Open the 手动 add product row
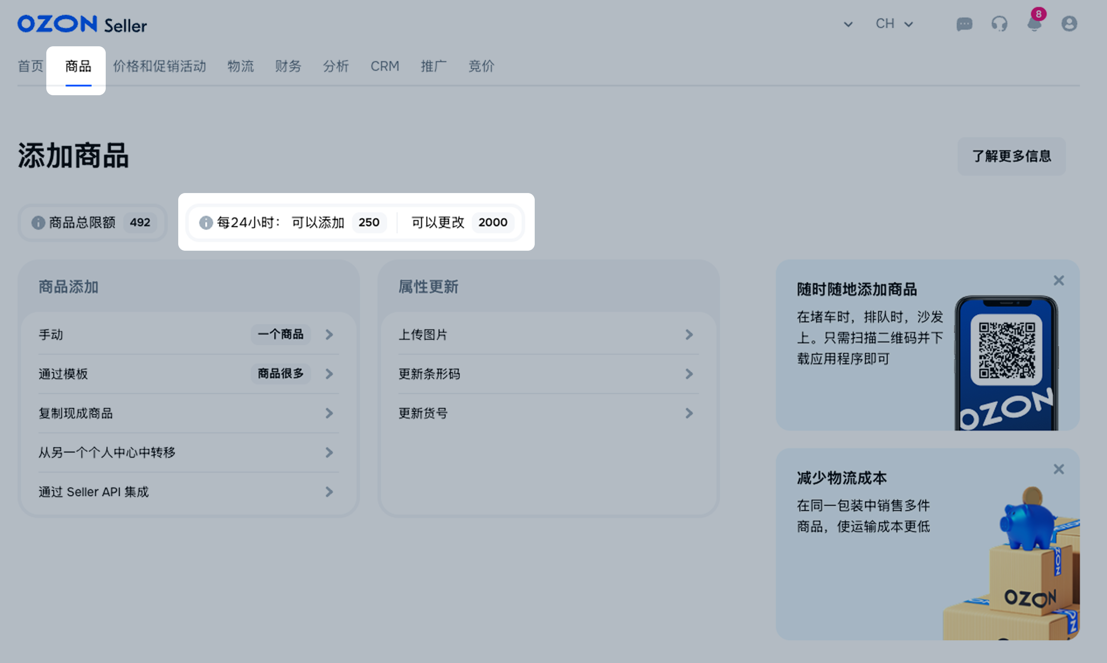Image resolution: width=1107 pixels, height=663 pixels. [x=188, y=335]
